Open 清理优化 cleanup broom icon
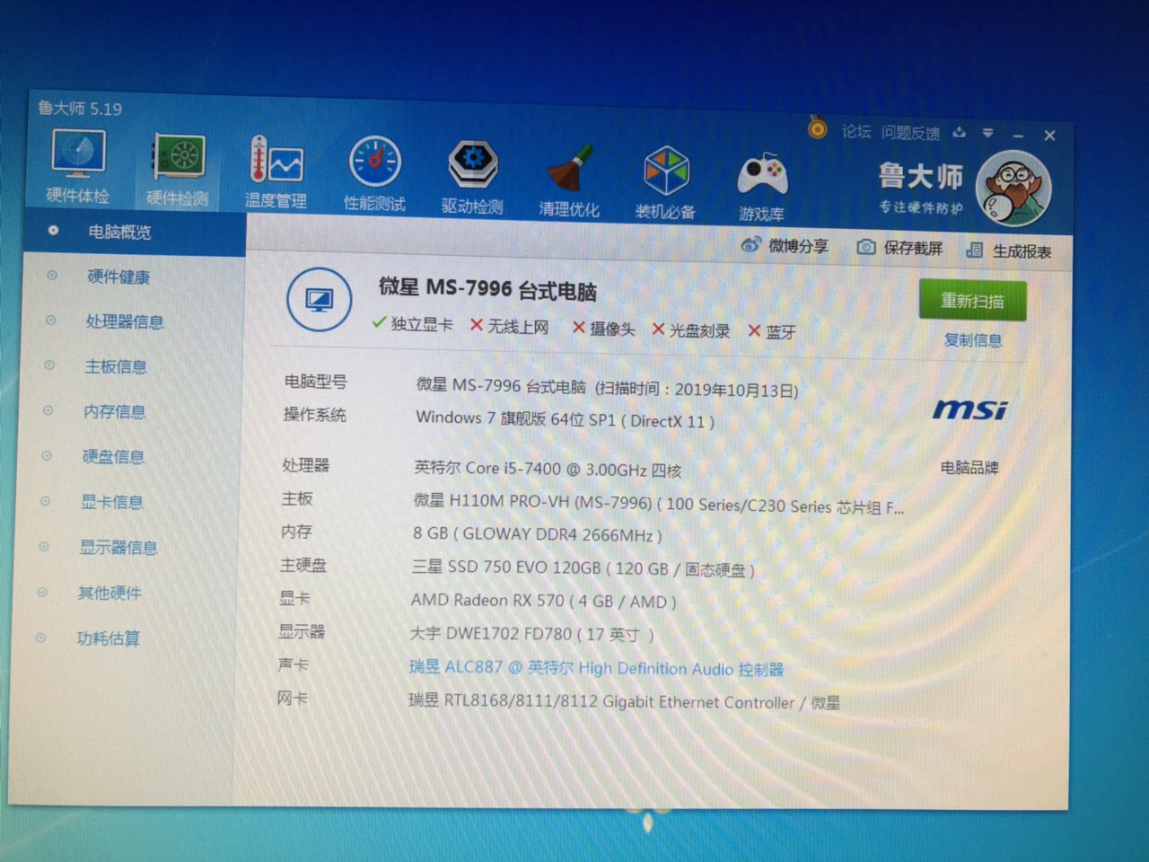 pos(569,180)
